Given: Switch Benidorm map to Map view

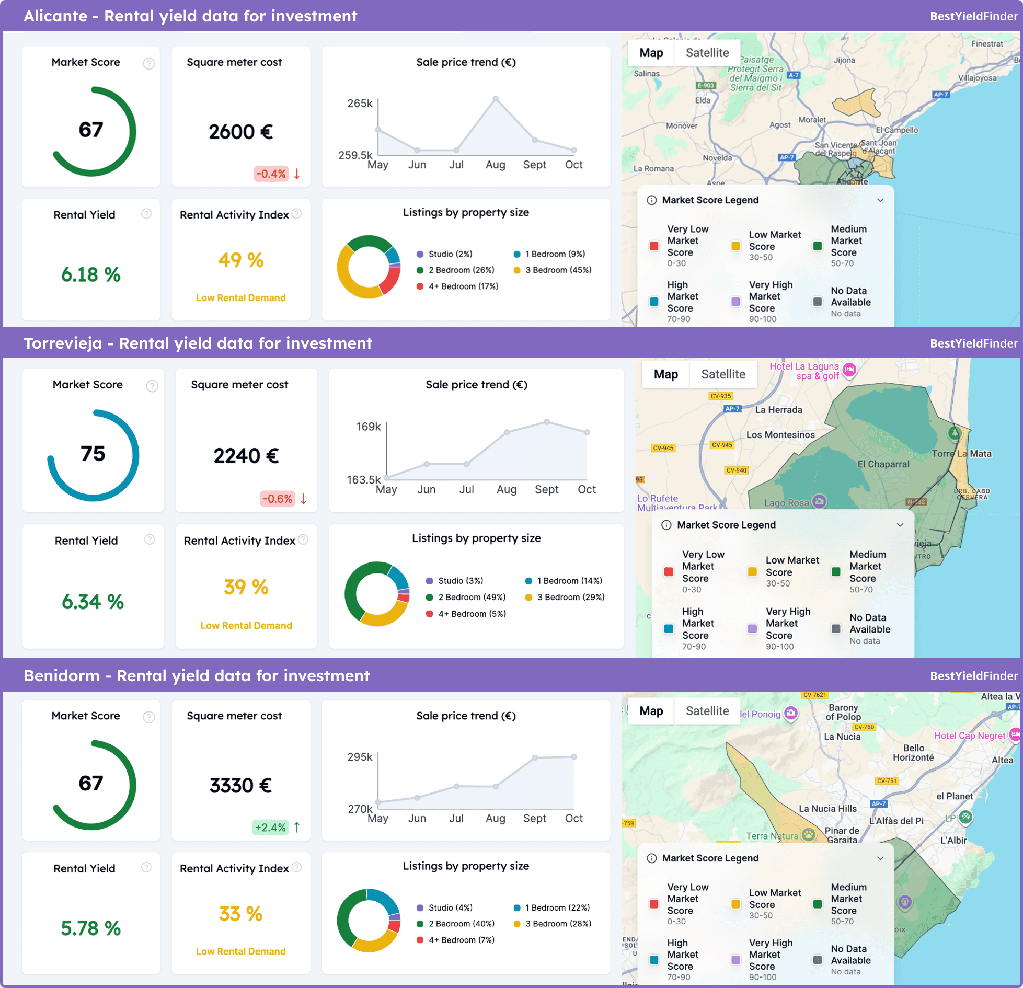Looking at the screenshot, I should point(651,711).
